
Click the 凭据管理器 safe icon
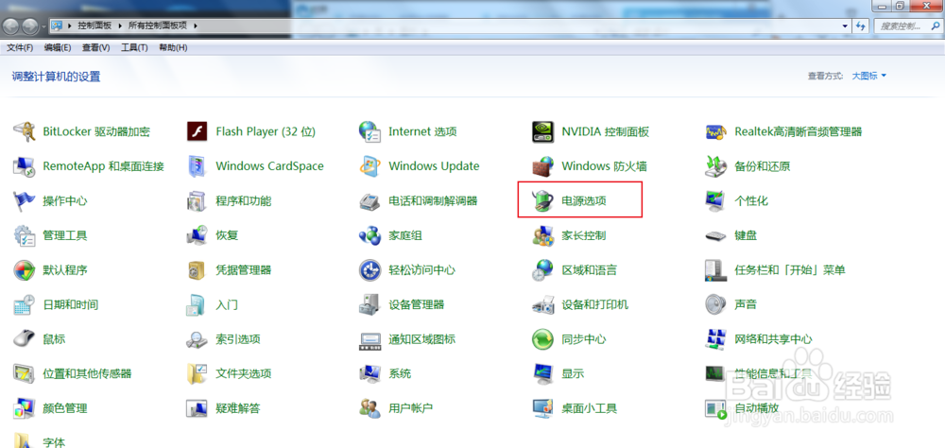click(x=198, y=270)
